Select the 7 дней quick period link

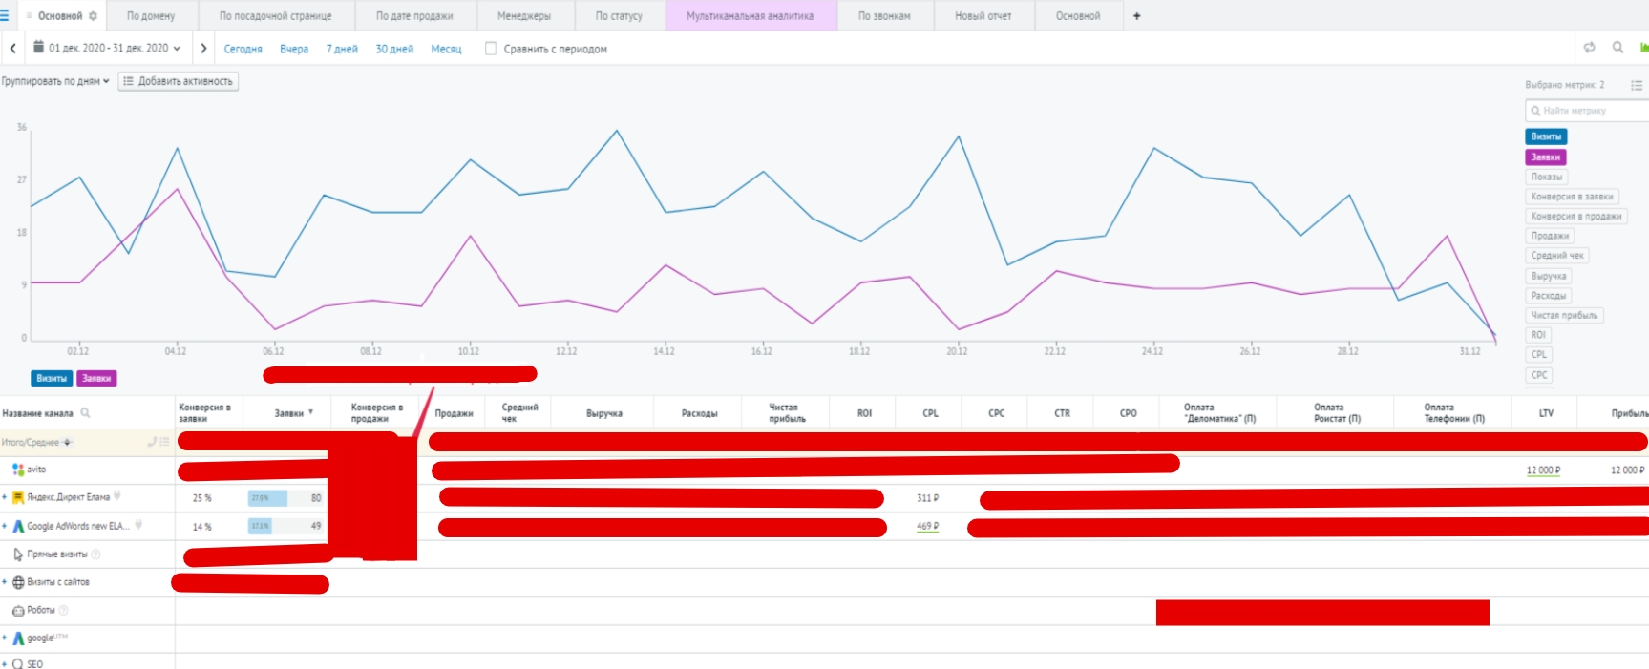pos(342,49)
